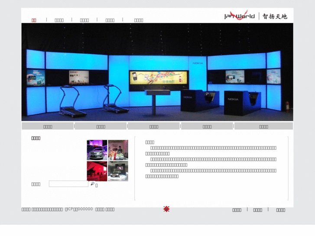Open the last footer link on the right
Viewport: 315px width, 236px height.
click(x=281, y=210)
